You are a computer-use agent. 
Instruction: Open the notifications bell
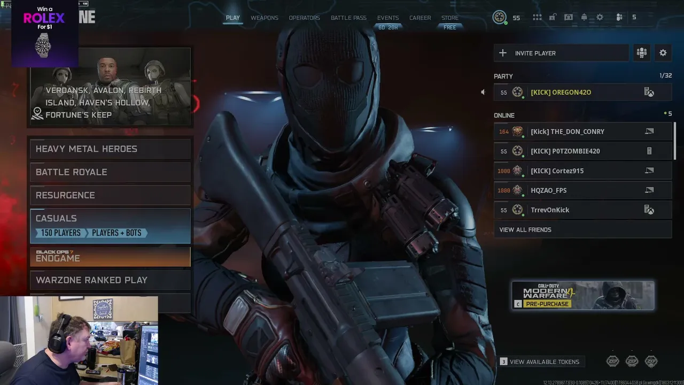pos(584,17)
